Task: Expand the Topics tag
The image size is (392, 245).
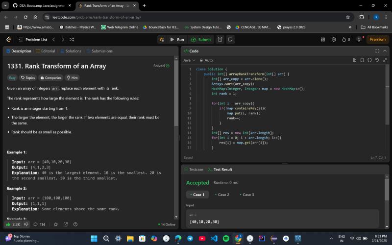Action: coord(27,77)
